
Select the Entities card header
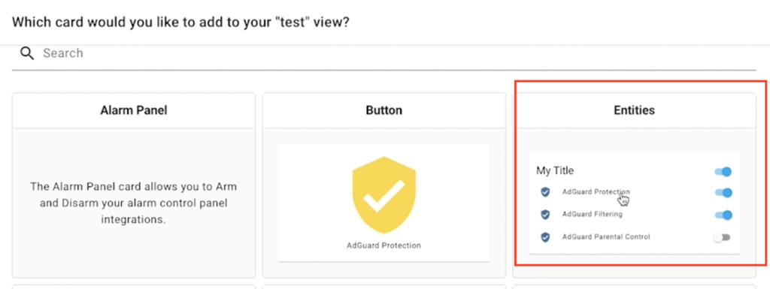634,110
